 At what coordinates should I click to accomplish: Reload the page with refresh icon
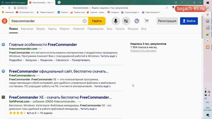(9, 8)
